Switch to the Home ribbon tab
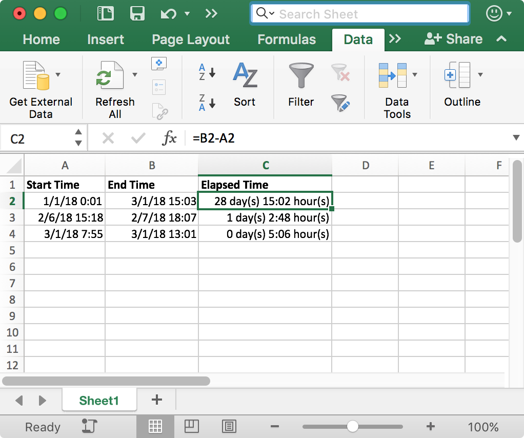The image size is (524, 438). click(41, 39)
